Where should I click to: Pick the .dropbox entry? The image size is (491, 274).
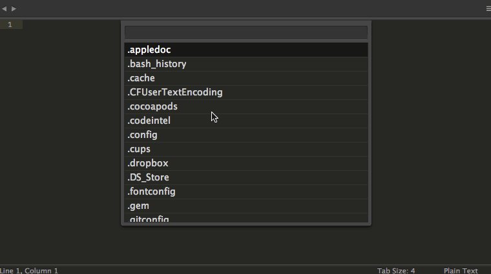click(x=246, y=163)
